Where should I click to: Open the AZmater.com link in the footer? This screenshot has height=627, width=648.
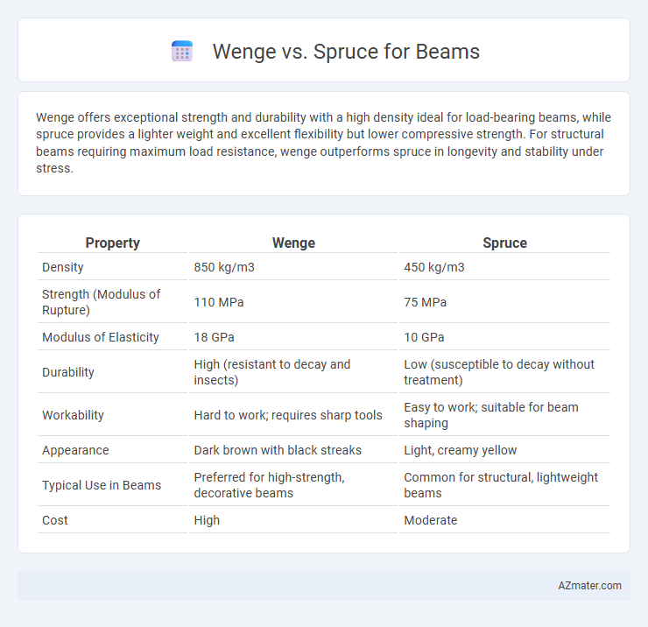[x=589, y=585]
